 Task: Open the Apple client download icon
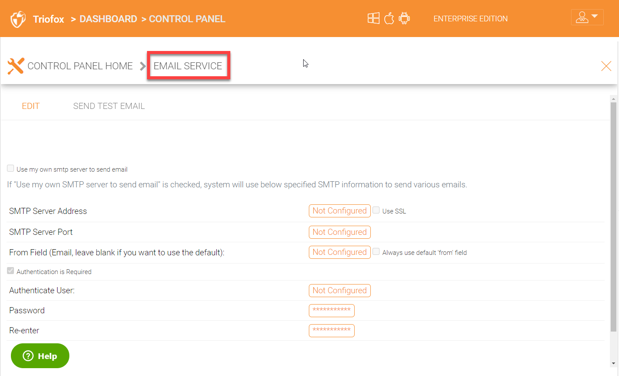389,18
